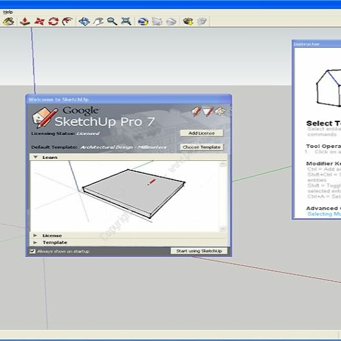Select the Push/Pull tool
The image size is (341, 341).
pos(25,22)
